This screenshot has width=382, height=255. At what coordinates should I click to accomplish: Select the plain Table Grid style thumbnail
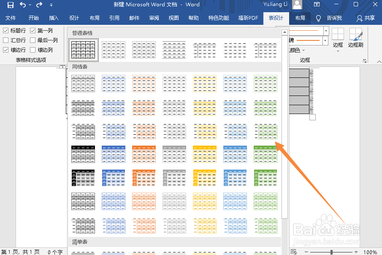(83, 50)
